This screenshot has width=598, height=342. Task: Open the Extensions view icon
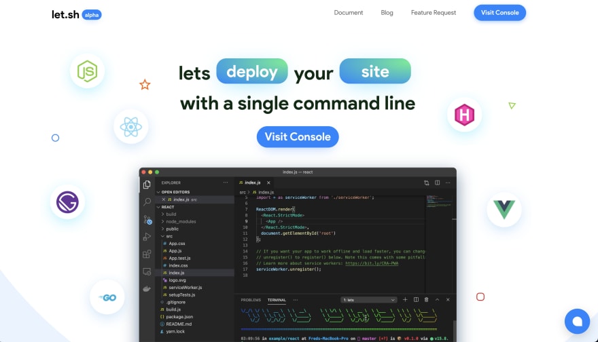click(147, 254)
